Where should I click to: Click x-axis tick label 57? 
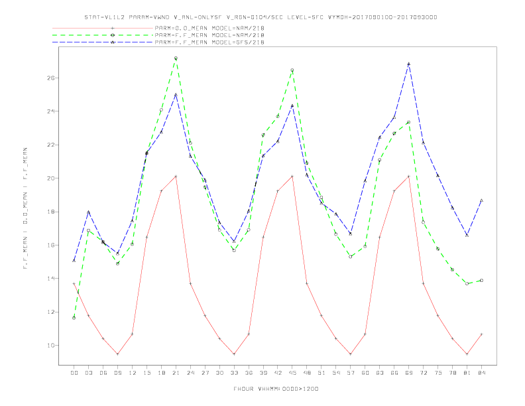(351, 373)
